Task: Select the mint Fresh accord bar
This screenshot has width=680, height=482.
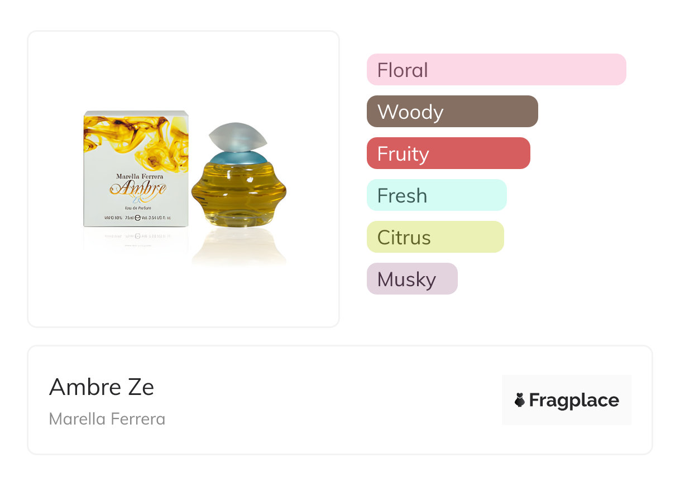Action: pyautogui.click(x=436, y=195)
